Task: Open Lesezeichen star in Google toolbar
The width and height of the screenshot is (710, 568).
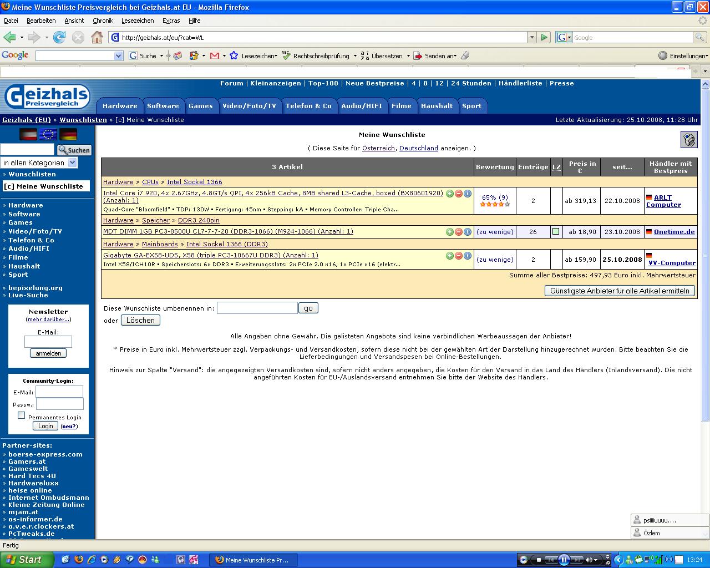Action: tap(234, 55)
